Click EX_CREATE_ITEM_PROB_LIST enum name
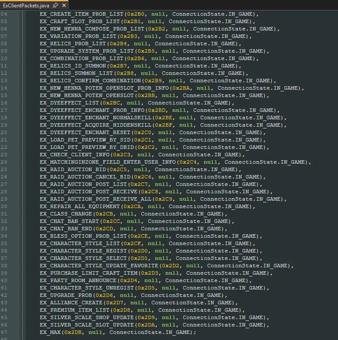This screenshot has height=340, width=338. 82,14
